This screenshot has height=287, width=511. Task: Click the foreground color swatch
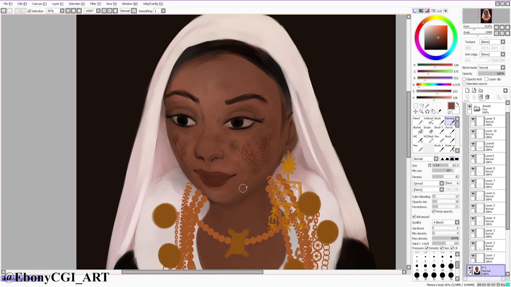pos(451,106)
